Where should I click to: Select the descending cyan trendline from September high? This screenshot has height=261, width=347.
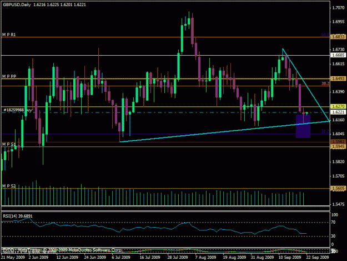(x=306, y=85)
